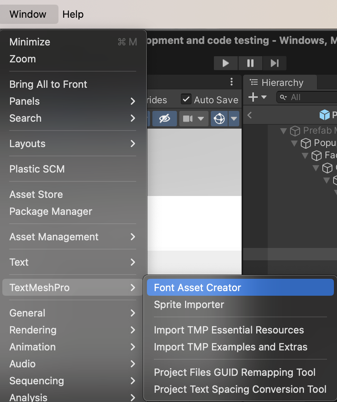Select Import TMP Essential Resources
The height and width of the screenshot is (402, 337).
point(240,330)
